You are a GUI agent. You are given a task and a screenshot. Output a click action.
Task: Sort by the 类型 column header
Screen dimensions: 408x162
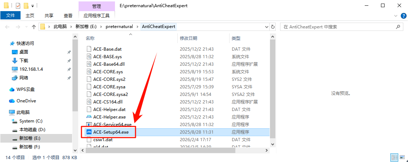236,38
